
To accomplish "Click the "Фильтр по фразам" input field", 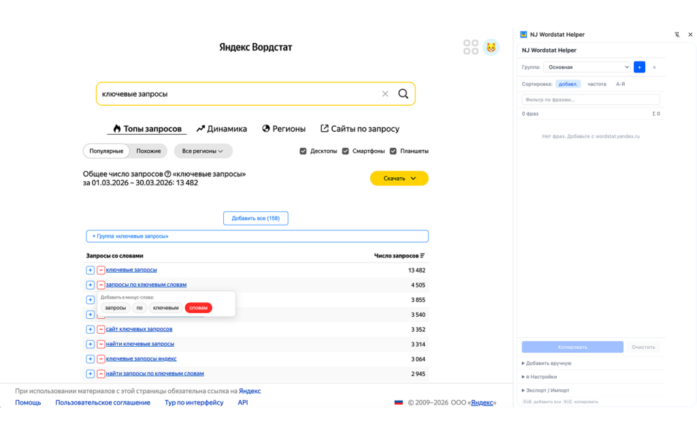I will pyautogui.click(x=590, y=99).
